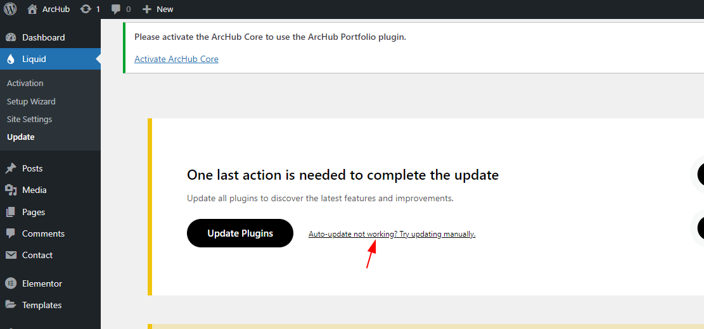This screenshot has height=329, width=704.
Task: Click the updates refresh icon
Action: [x=86, y=9]
